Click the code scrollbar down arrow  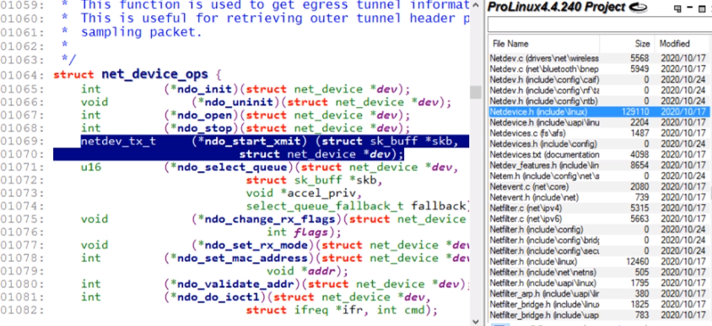[x=476, y=321]
